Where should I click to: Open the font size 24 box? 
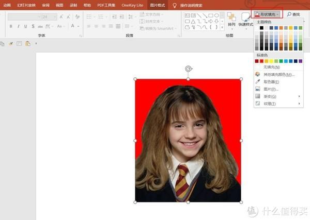(x=49, y=17)
